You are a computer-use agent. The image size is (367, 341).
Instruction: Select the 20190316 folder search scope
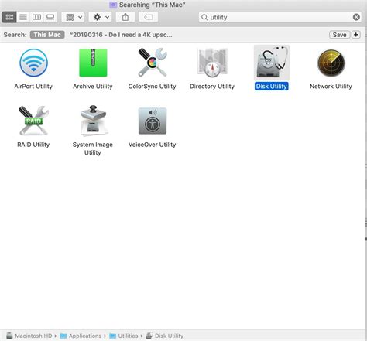pos(121,35)
